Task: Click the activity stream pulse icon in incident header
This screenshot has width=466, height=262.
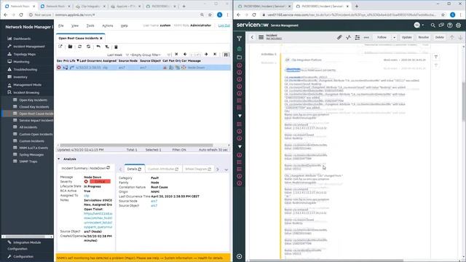Action: (348, 37)
